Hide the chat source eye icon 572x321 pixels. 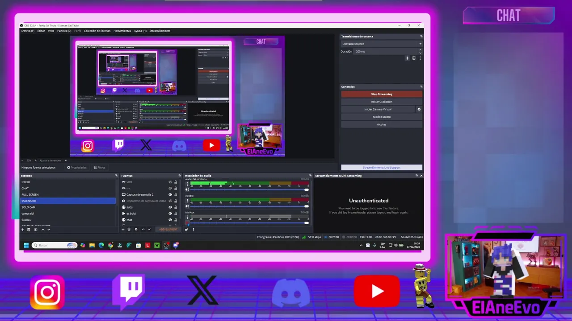coord(170,220)
